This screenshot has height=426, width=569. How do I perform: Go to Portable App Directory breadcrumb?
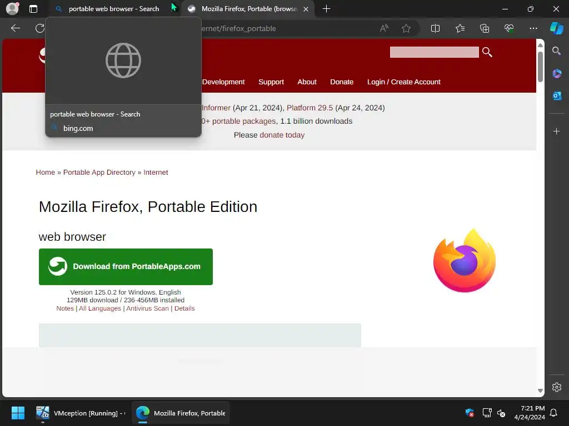tap(99, 173)
